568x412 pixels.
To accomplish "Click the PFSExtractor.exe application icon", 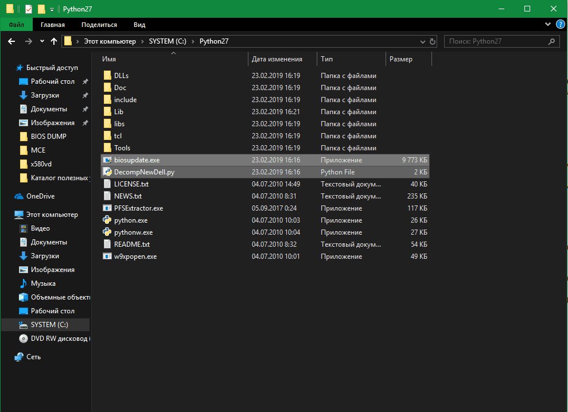I will click(x=107, y=208).
